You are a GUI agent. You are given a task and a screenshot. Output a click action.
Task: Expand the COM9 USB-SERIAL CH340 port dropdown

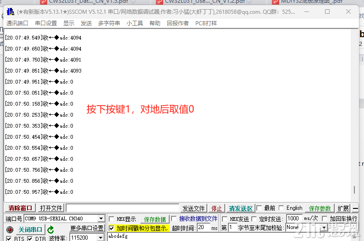(101, 219)
